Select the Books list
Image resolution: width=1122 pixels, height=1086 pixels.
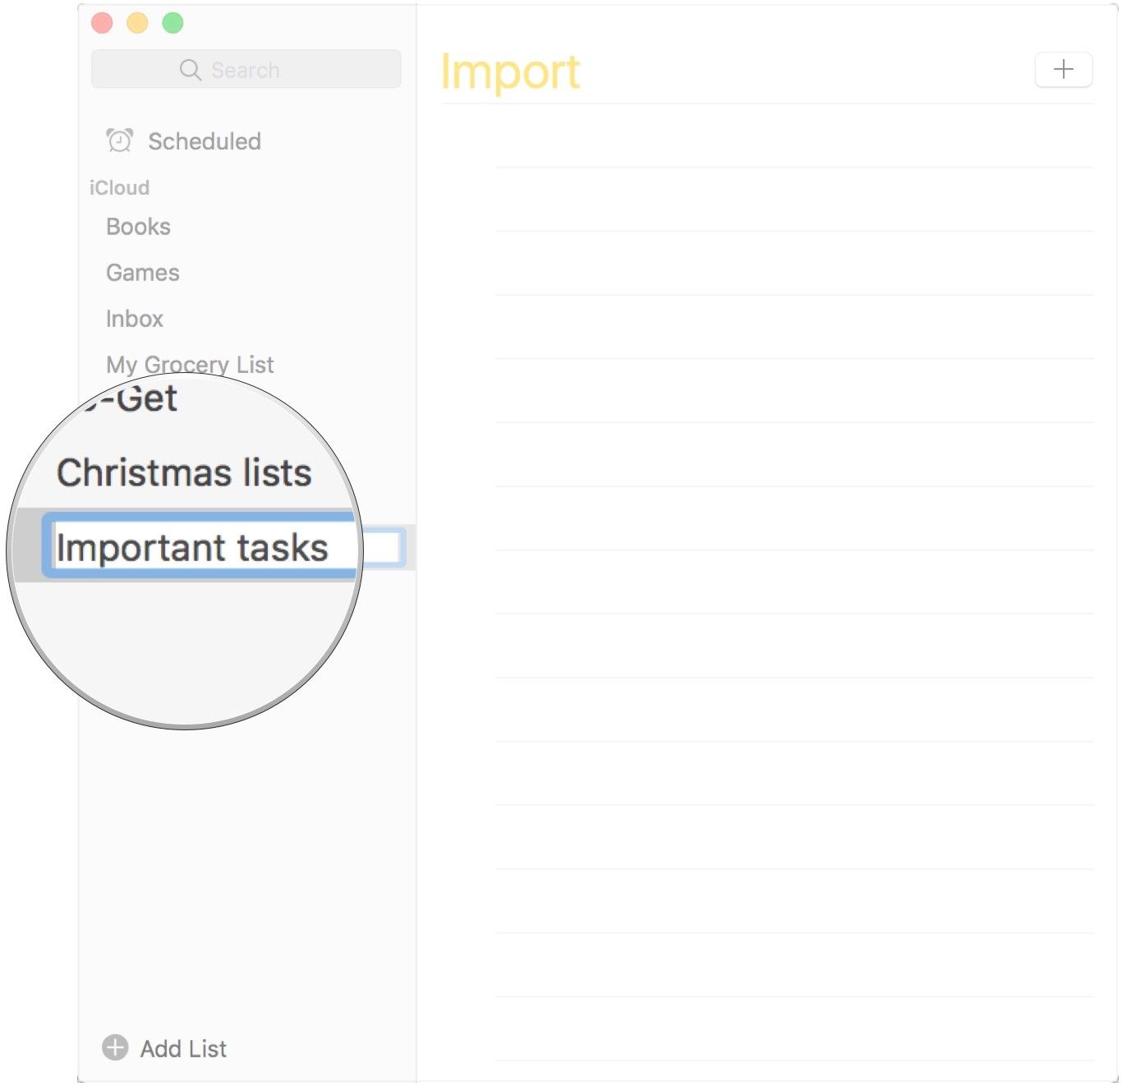pyautogui.click(x=138, y=227)
